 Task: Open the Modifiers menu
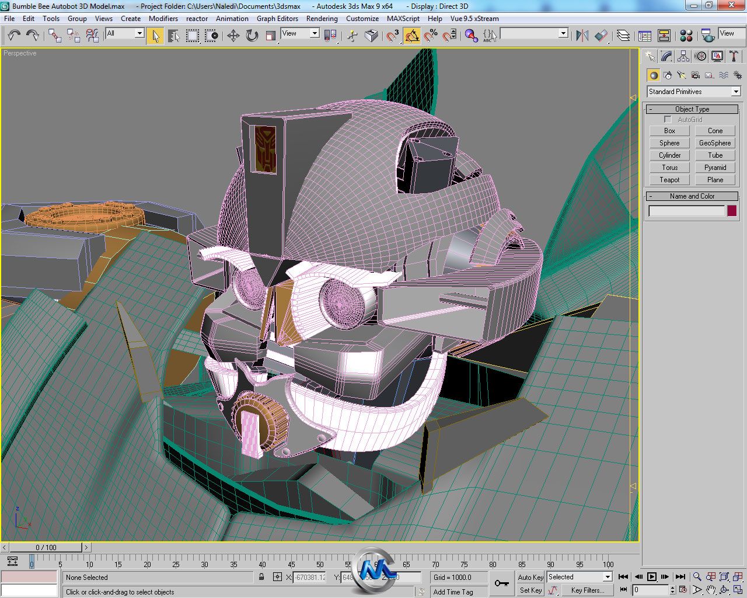(x=163, y=18)
